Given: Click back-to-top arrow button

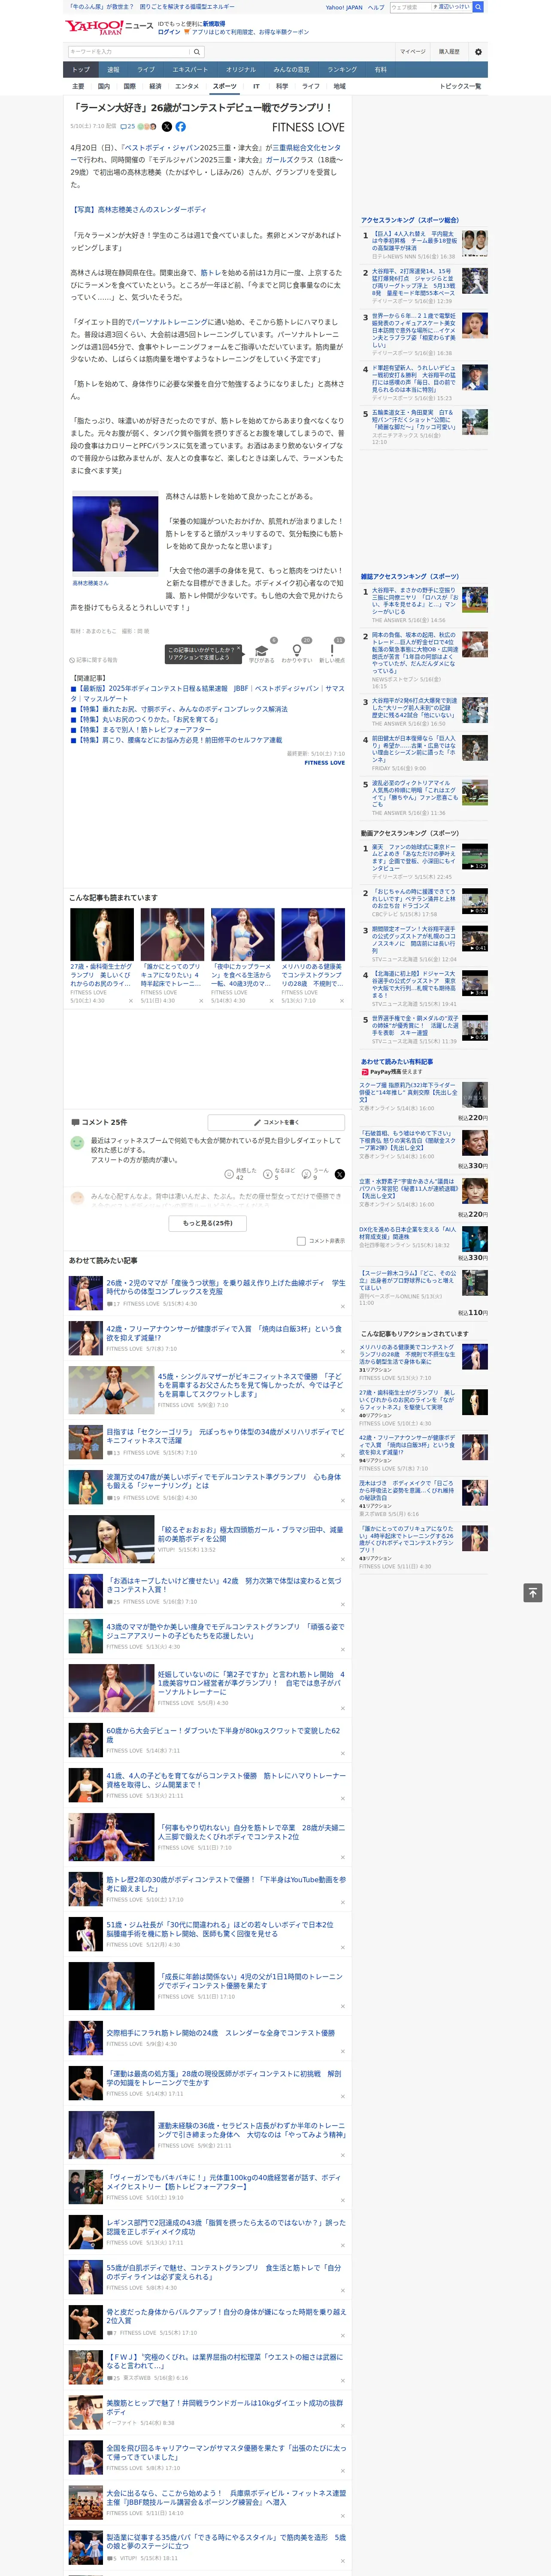Looking at the screenshot, I should (533, 1592).
